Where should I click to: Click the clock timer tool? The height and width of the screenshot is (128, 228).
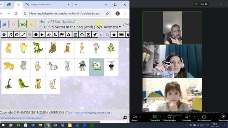(x=82, y=35)
